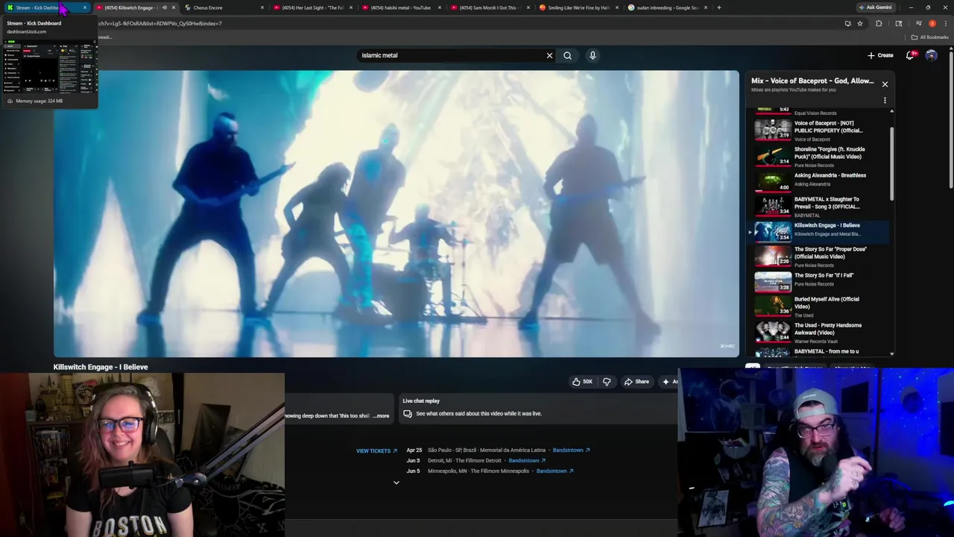
Task: Close the Chorus Encore tab
Action: 262,7
